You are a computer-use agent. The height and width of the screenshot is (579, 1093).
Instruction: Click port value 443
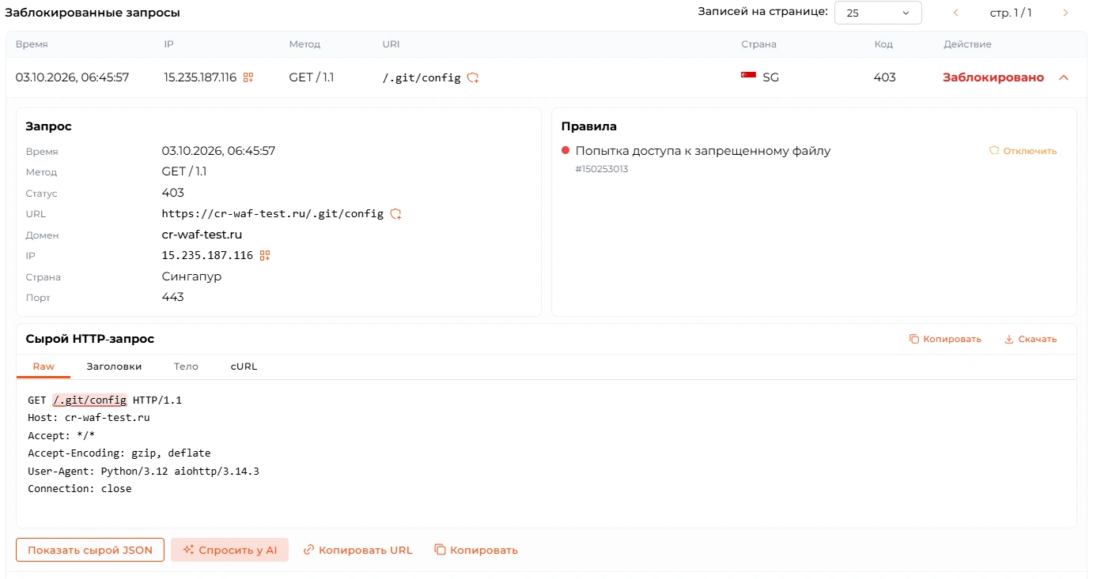[172, 297]
